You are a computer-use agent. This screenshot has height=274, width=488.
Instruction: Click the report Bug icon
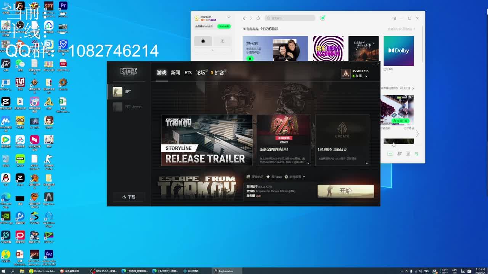268,177
